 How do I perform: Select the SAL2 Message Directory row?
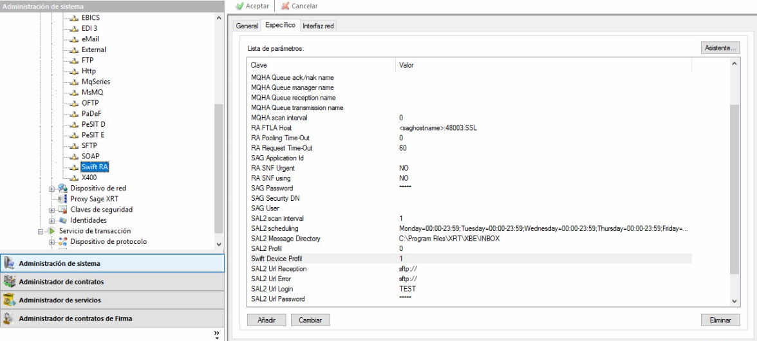pos(322,239)
